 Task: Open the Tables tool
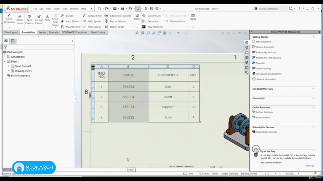[193, 17]
